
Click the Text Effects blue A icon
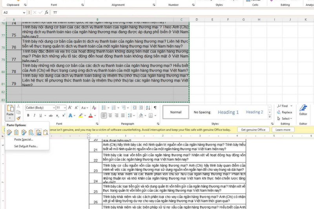[x=71, y=115]
